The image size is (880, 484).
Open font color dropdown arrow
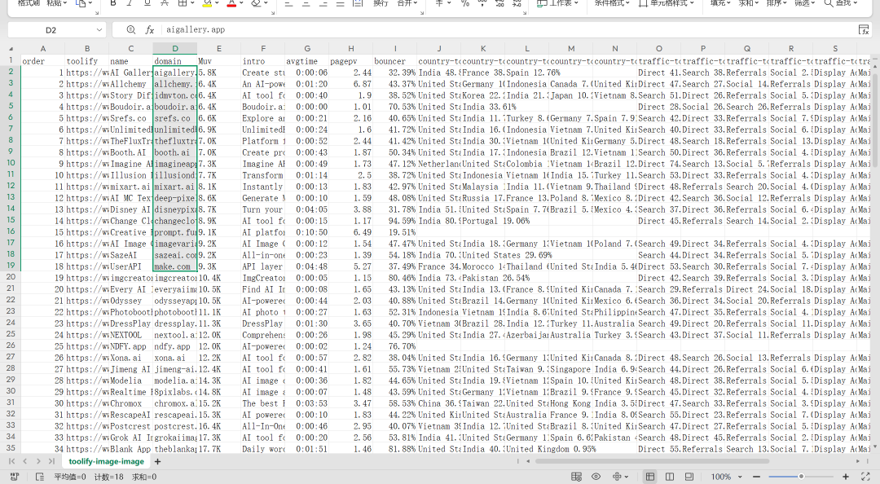(x=241, y=4)
